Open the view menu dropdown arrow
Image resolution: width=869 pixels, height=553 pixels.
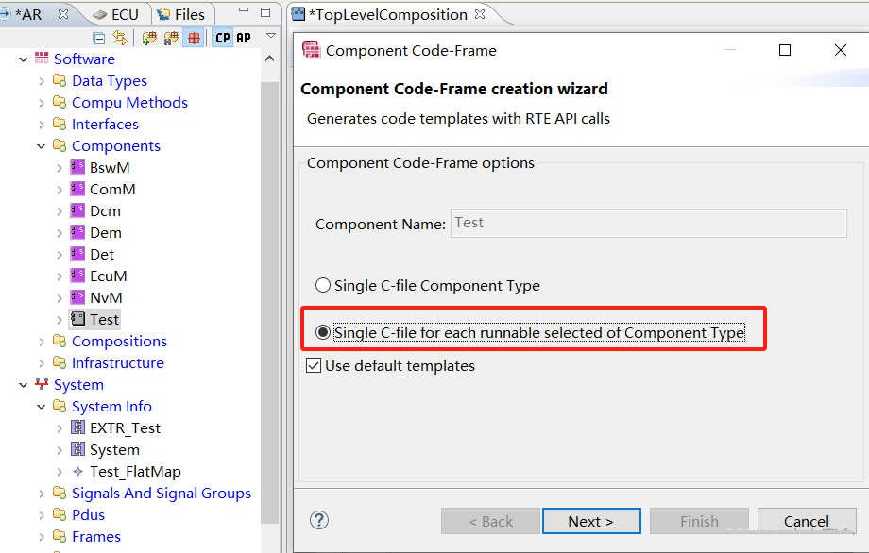[x=271, y=36]
